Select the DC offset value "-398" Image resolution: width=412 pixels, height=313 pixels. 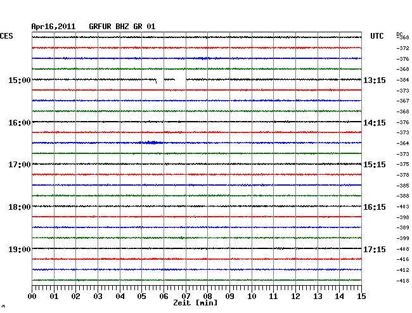click(402, 217)
